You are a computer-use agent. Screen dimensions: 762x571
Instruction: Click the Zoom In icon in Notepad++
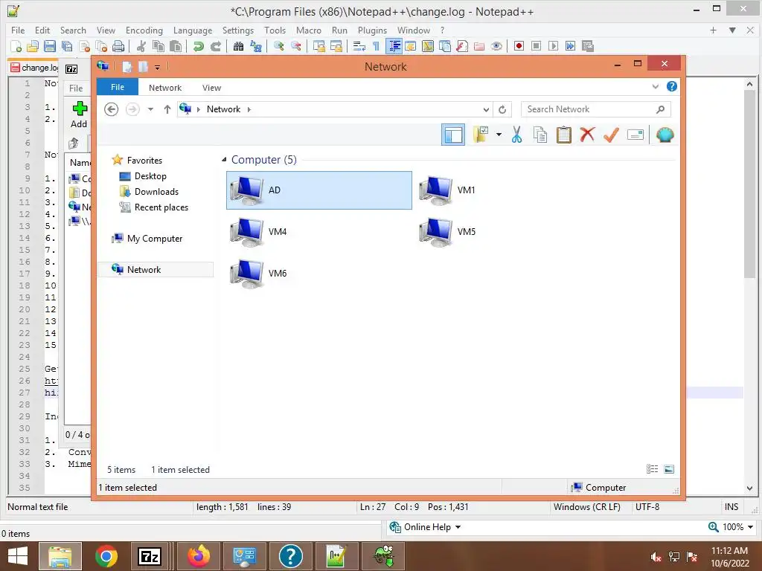pos(278,46)
